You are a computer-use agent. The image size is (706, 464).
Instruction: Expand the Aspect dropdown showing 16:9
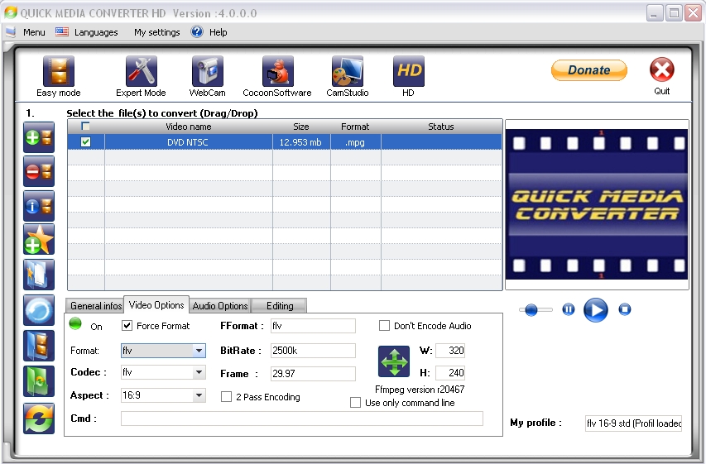(199, 395)
